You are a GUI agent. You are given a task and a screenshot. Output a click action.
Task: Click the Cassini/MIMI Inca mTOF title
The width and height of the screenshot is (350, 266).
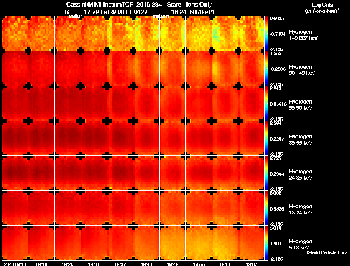tap(100, 4)
